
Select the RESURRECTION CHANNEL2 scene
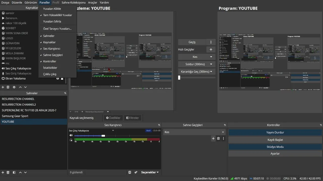[33, 105]
